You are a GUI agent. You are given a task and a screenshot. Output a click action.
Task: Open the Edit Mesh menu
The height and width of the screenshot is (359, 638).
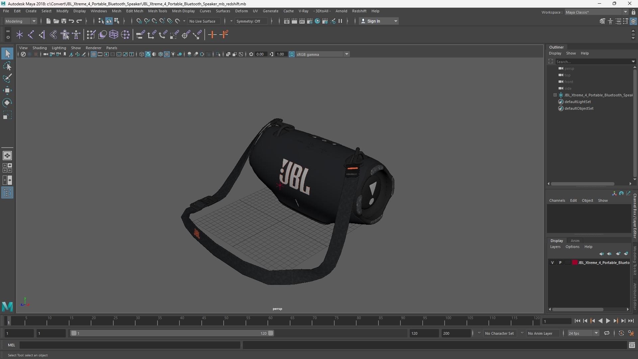(x=135, y=11)
